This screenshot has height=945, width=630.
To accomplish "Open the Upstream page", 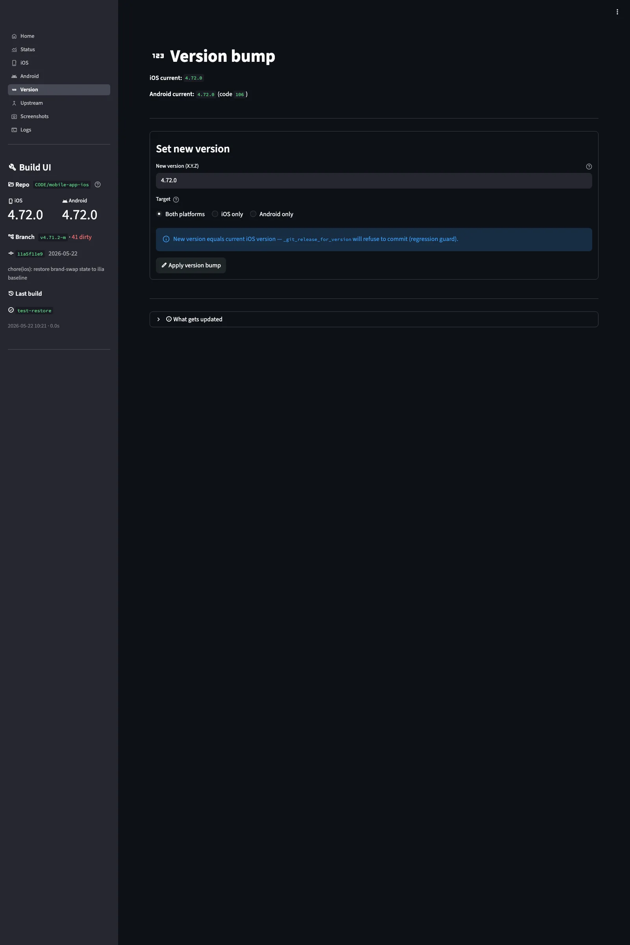I will 59,103.
